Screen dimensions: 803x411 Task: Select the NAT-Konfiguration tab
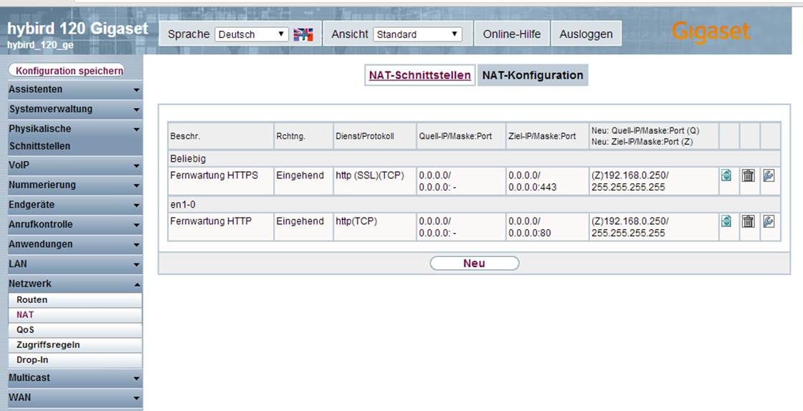533,75
